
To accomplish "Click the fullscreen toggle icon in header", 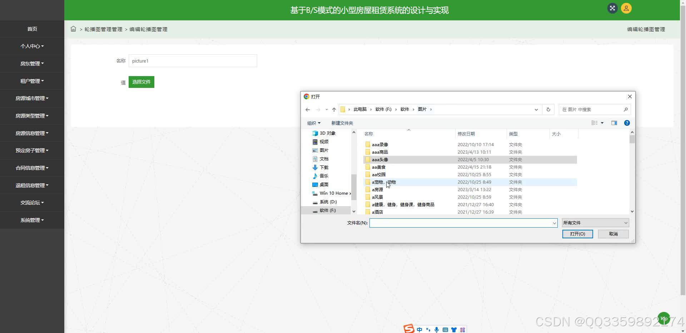I will tap(612, 8).
